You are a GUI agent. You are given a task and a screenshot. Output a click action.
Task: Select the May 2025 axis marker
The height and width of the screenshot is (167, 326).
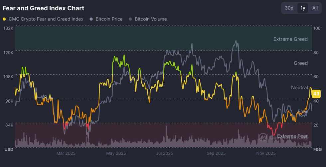116,153
